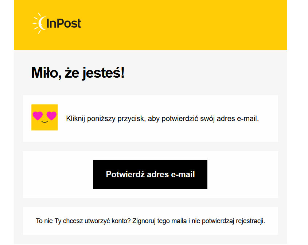The image size is (308, 245).
Task: Click the gray background right of the heading
Action: point(204,73)
